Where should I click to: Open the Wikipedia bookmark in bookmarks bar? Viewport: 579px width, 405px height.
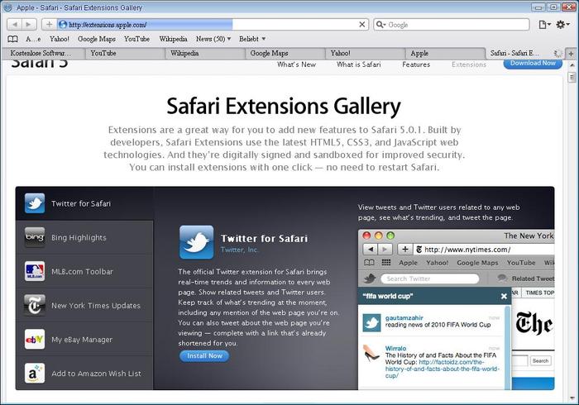[173, 39]
